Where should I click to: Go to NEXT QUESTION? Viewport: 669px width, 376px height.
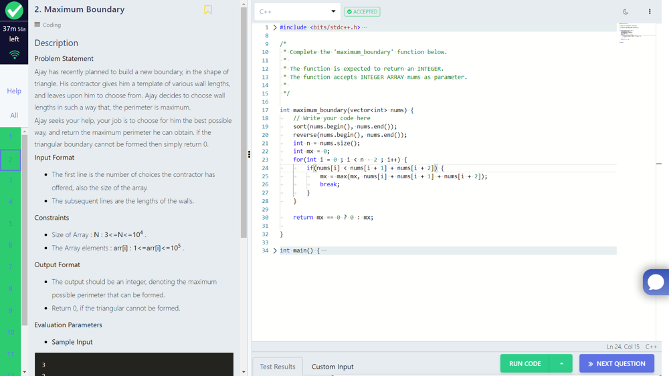(617, 364)
